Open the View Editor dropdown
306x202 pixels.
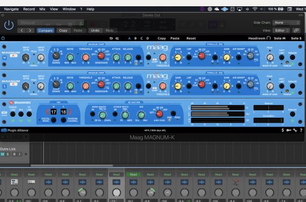click(281, 30)
